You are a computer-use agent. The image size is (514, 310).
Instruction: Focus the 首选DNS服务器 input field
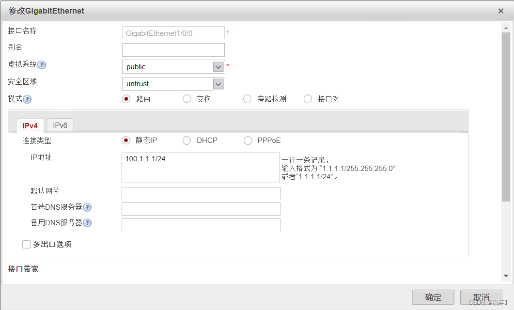[201, 209]
